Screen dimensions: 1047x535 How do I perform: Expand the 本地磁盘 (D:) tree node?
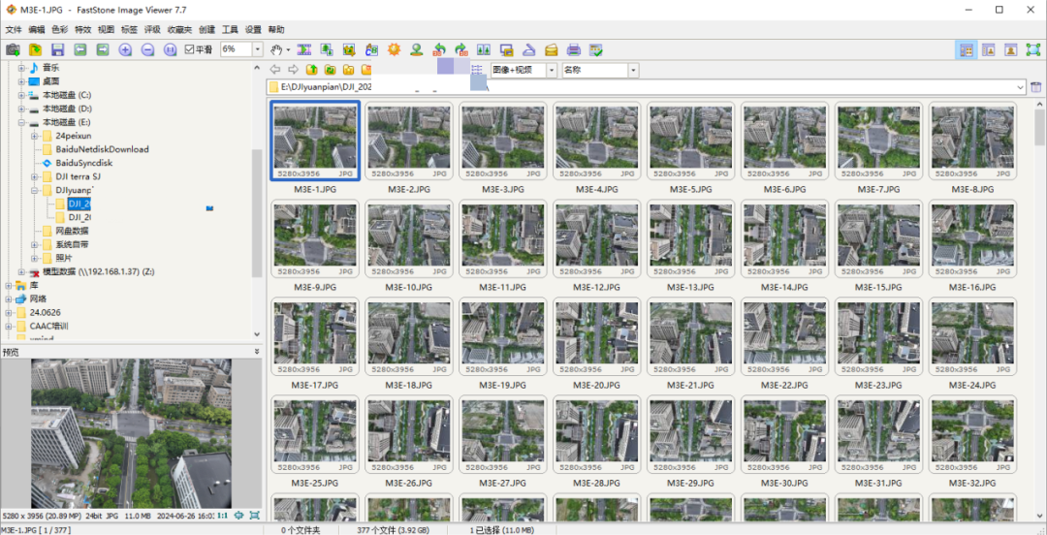pos(21,109)
